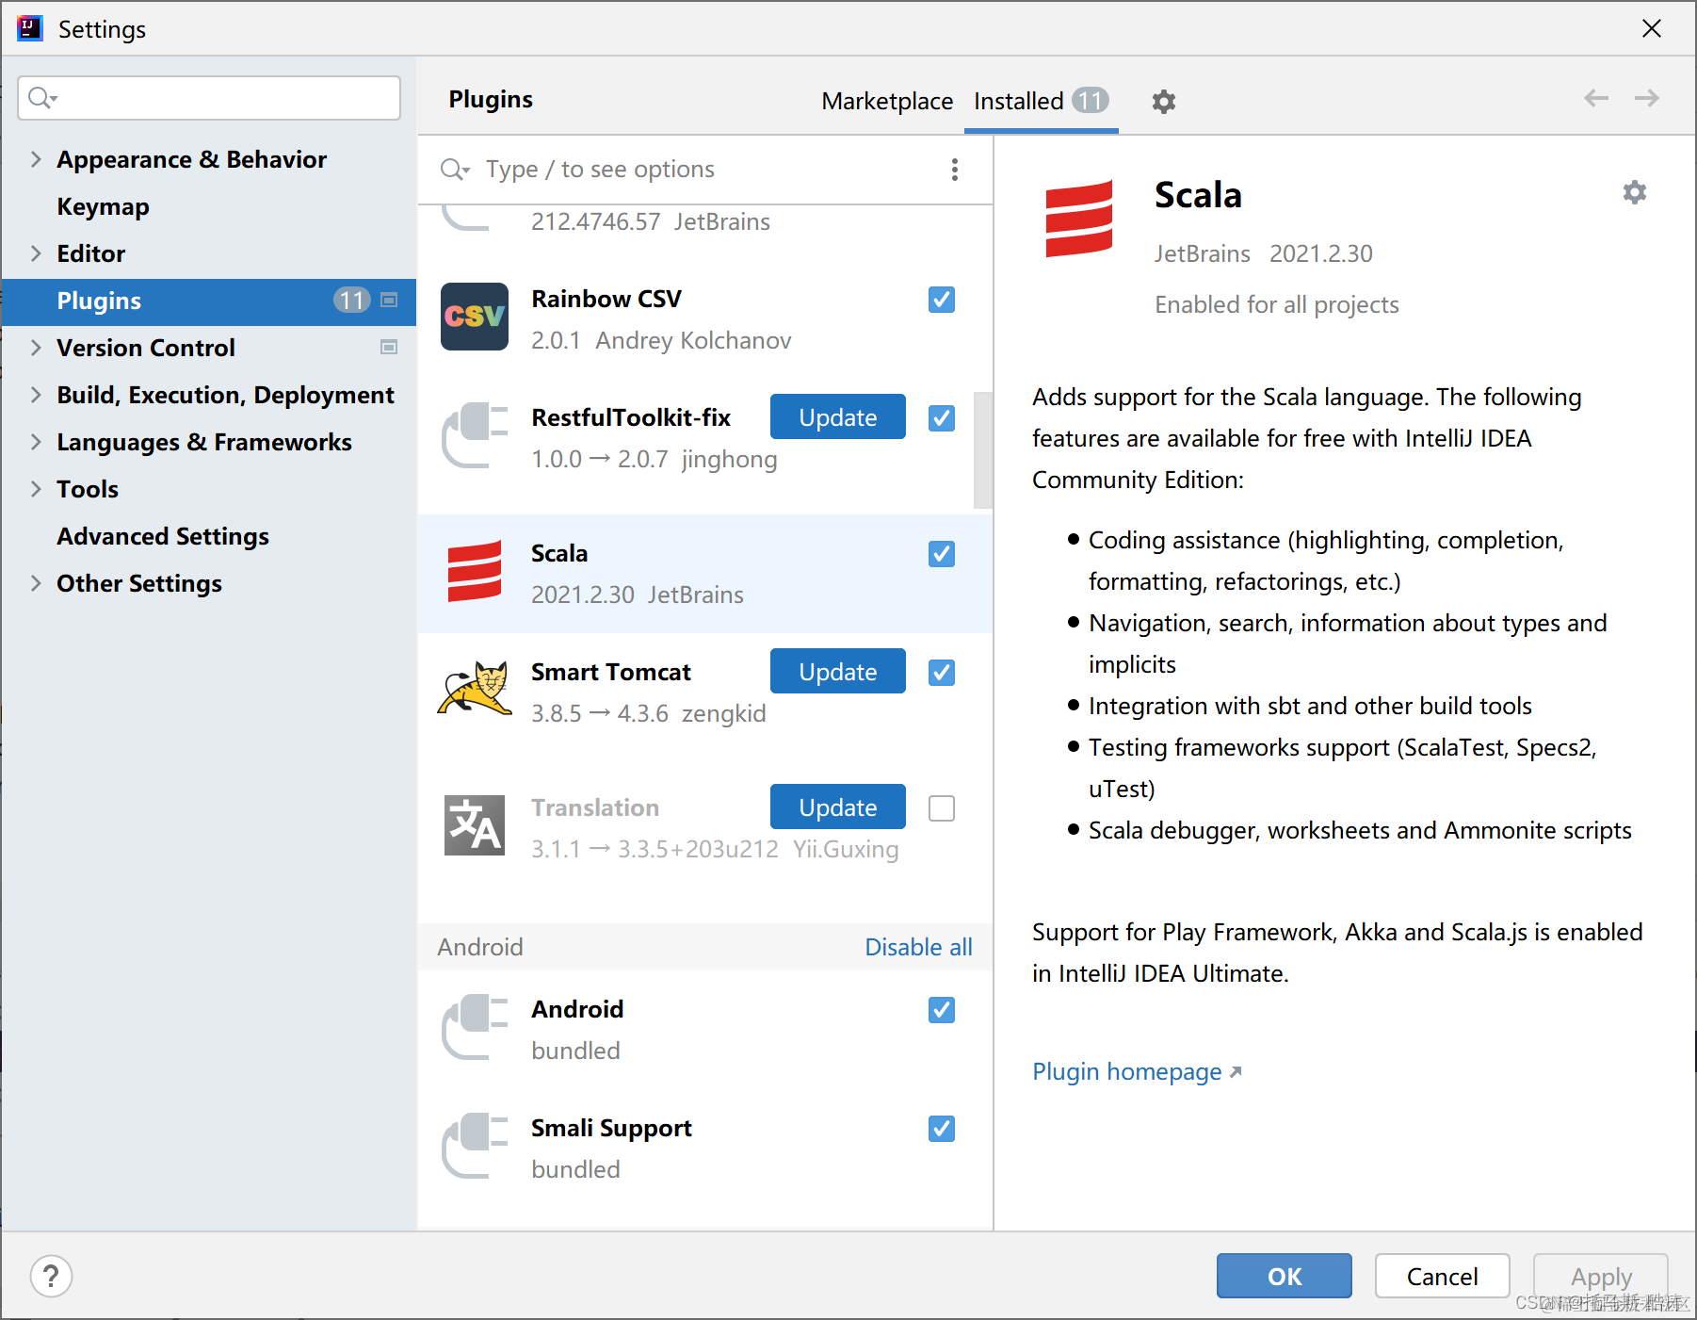Update the RestfulToolkit-fix plugin
Screen dimensions: 1697x1320
point(838,417)
